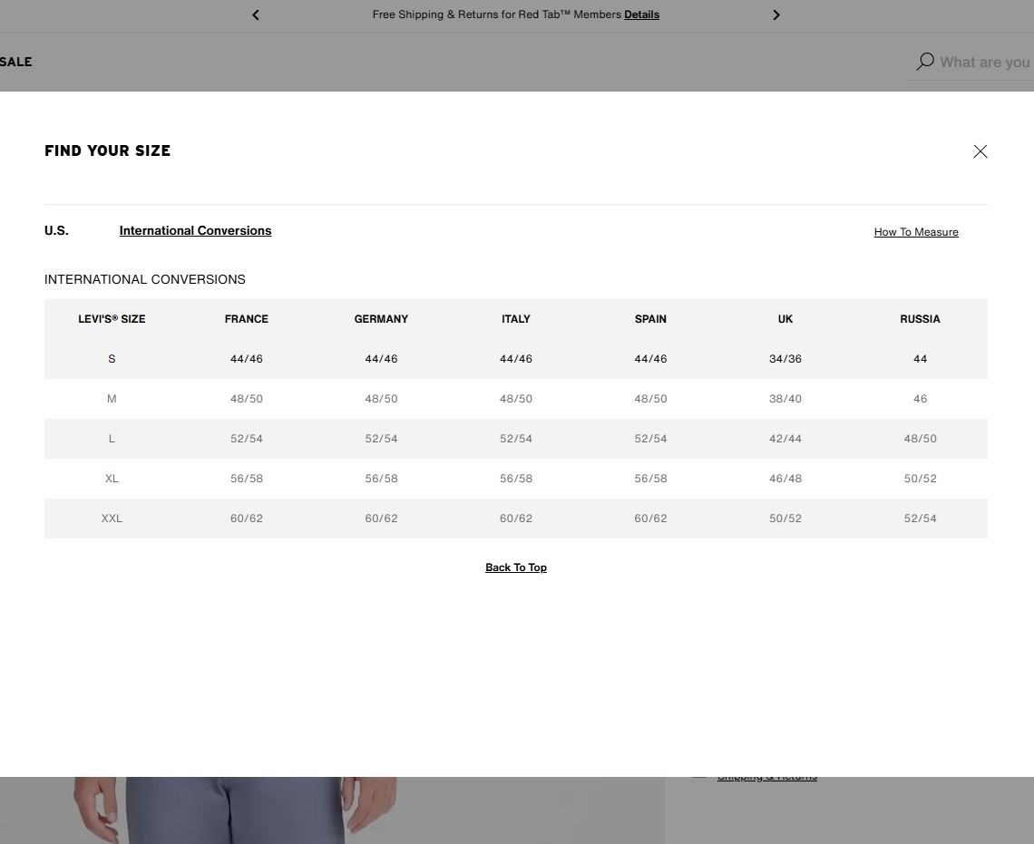Switch to the U.S. size tab

pos(56,230)
